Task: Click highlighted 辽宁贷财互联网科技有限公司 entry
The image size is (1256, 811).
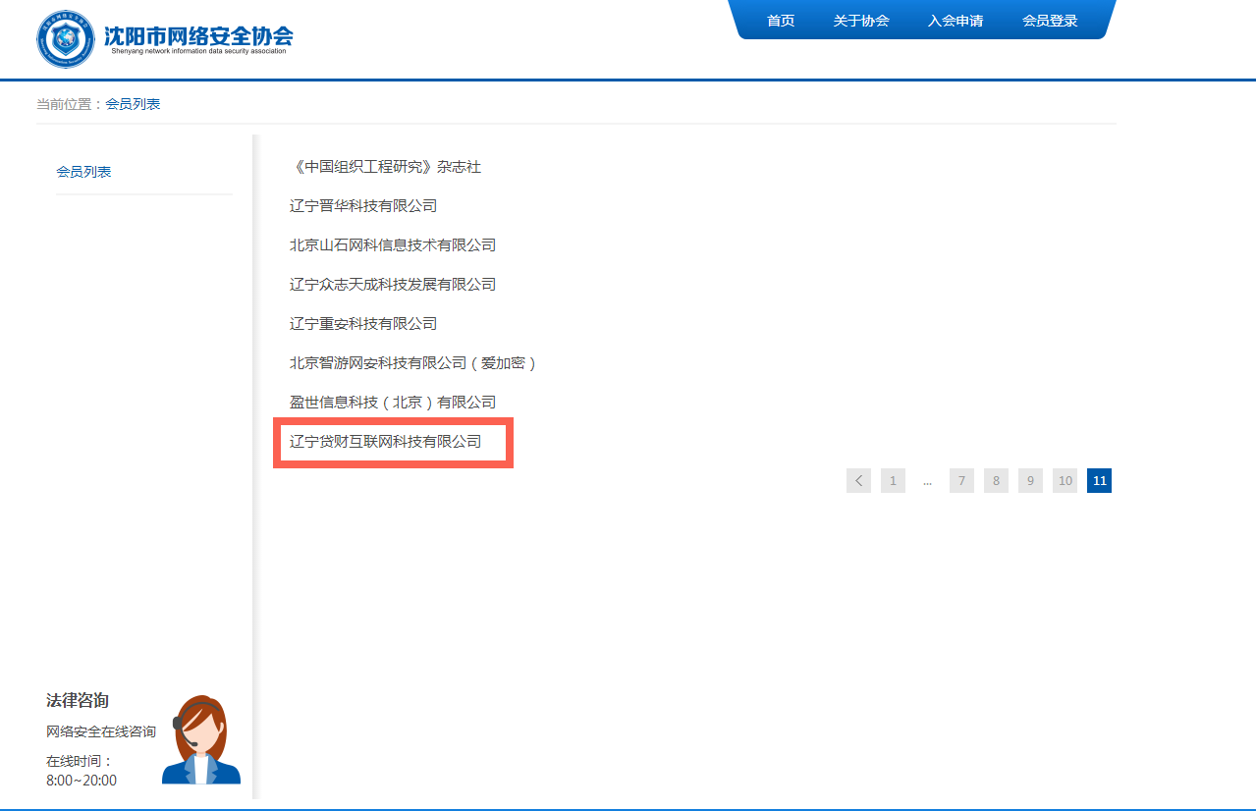Action: coord(386,442)
